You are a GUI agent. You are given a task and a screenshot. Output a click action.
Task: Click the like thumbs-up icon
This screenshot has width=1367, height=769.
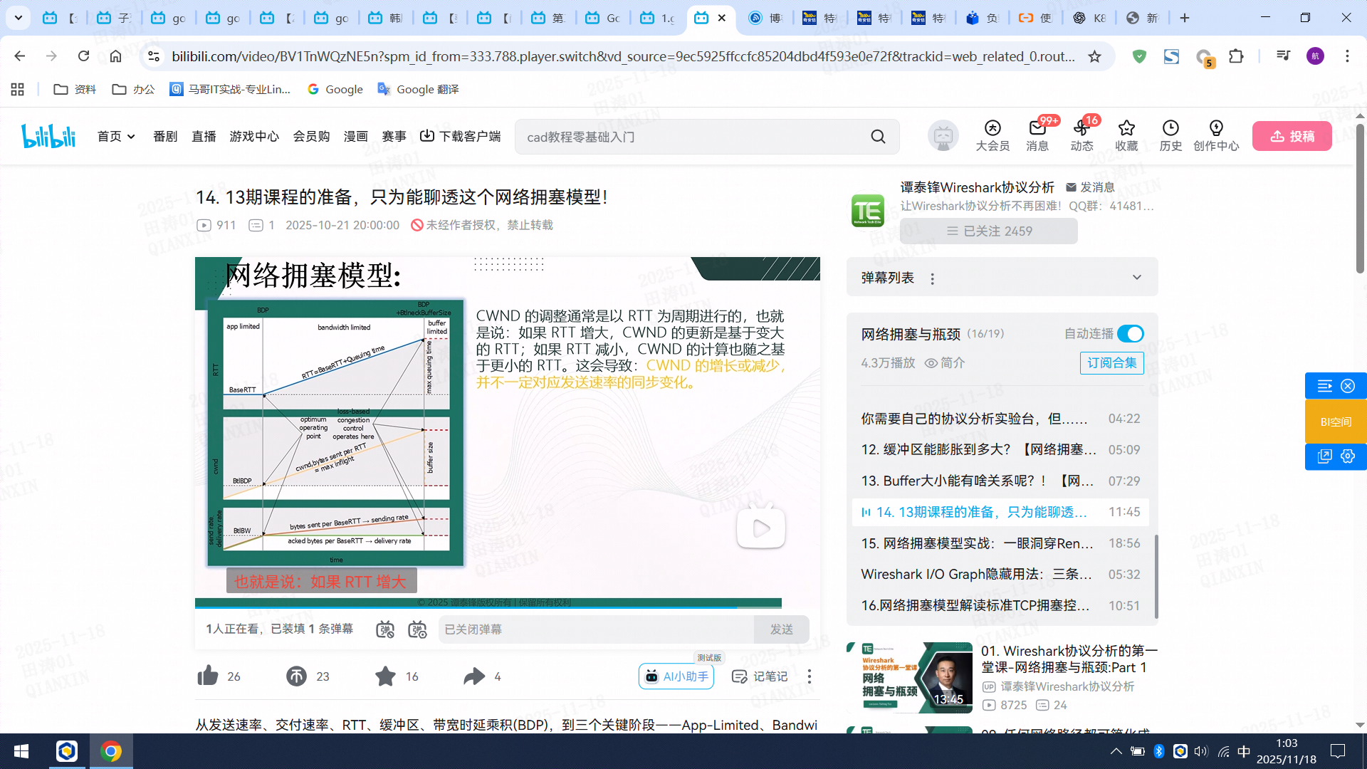(x=208, y=676)
